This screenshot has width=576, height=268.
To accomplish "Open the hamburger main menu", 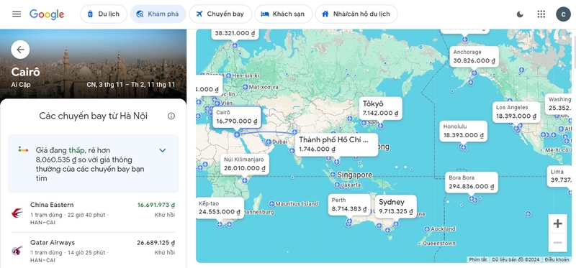I will pyautogui.click(x=17, y=14).
